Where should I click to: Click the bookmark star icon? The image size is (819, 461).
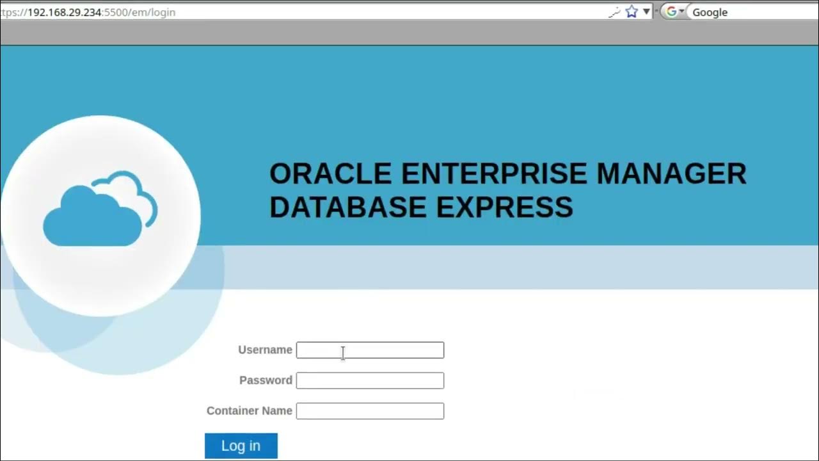click(631, 12)
